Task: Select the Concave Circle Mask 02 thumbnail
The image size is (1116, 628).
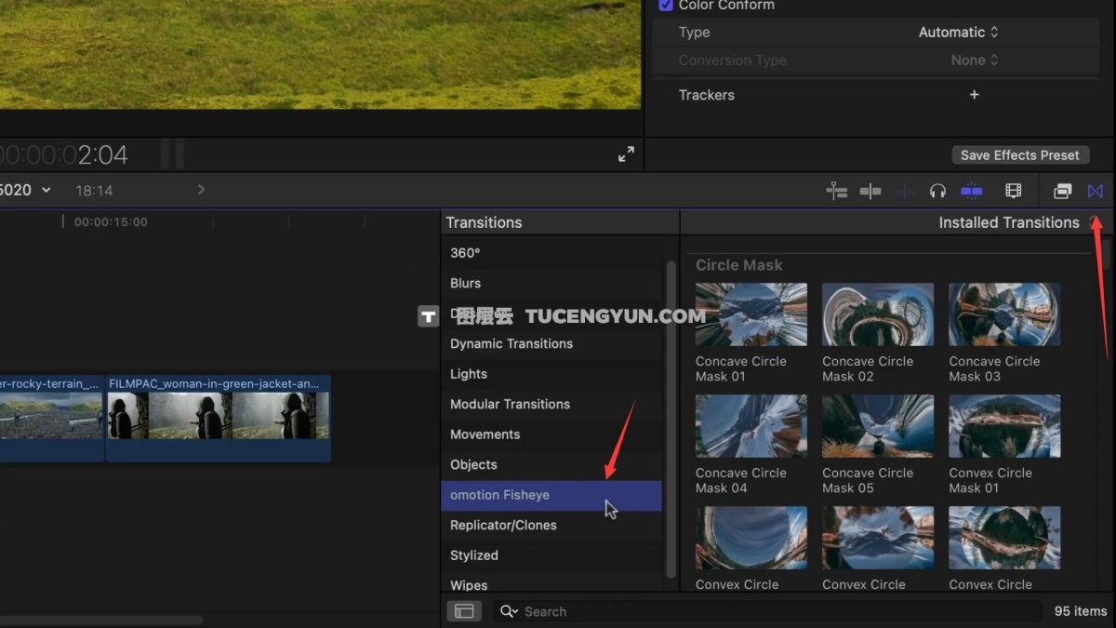Action: point(878,314)
